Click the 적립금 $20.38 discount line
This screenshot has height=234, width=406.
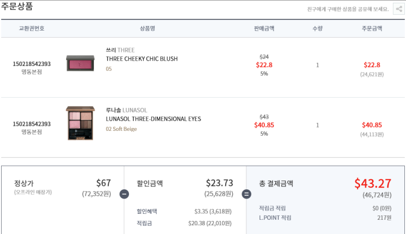(x=184, y=223)
